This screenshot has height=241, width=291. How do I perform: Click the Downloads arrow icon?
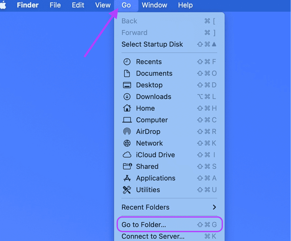(127, 97)
